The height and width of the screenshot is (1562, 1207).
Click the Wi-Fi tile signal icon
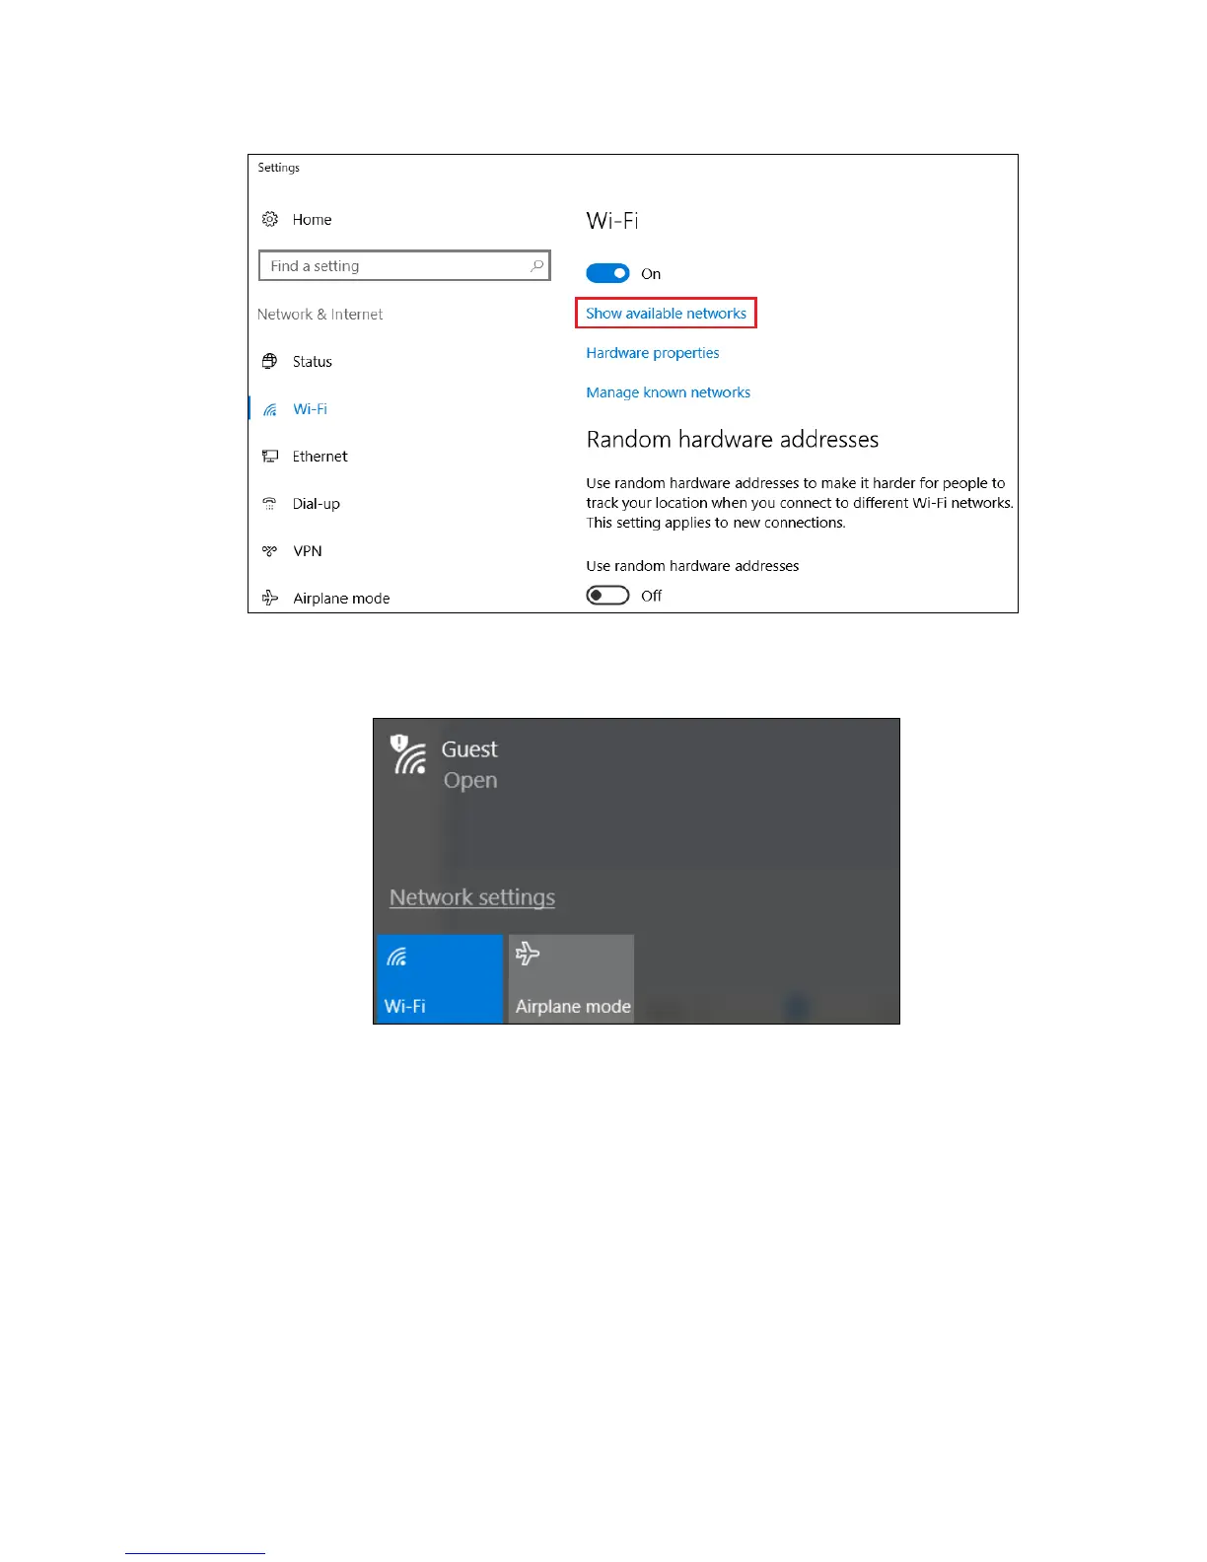[x=396, y=957]
